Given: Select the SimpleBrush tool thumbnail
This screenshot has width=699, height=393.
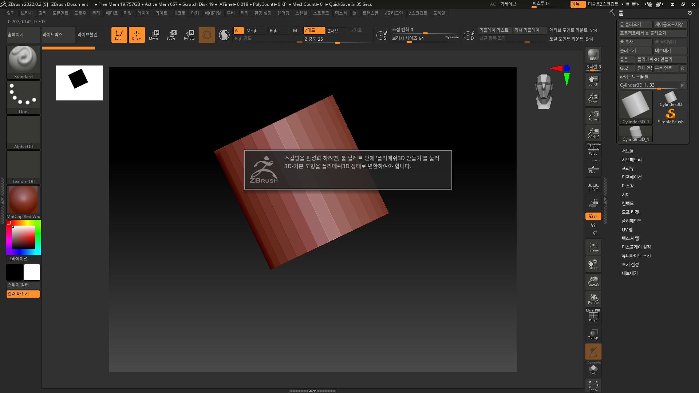Looking at the screenshot, I should click(x=671, y=116).
